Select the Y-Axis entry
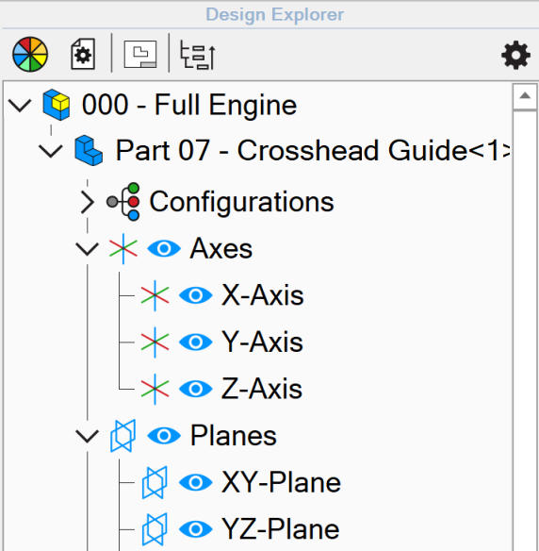This screenshot has width=539, height=551. click(262, 342)
